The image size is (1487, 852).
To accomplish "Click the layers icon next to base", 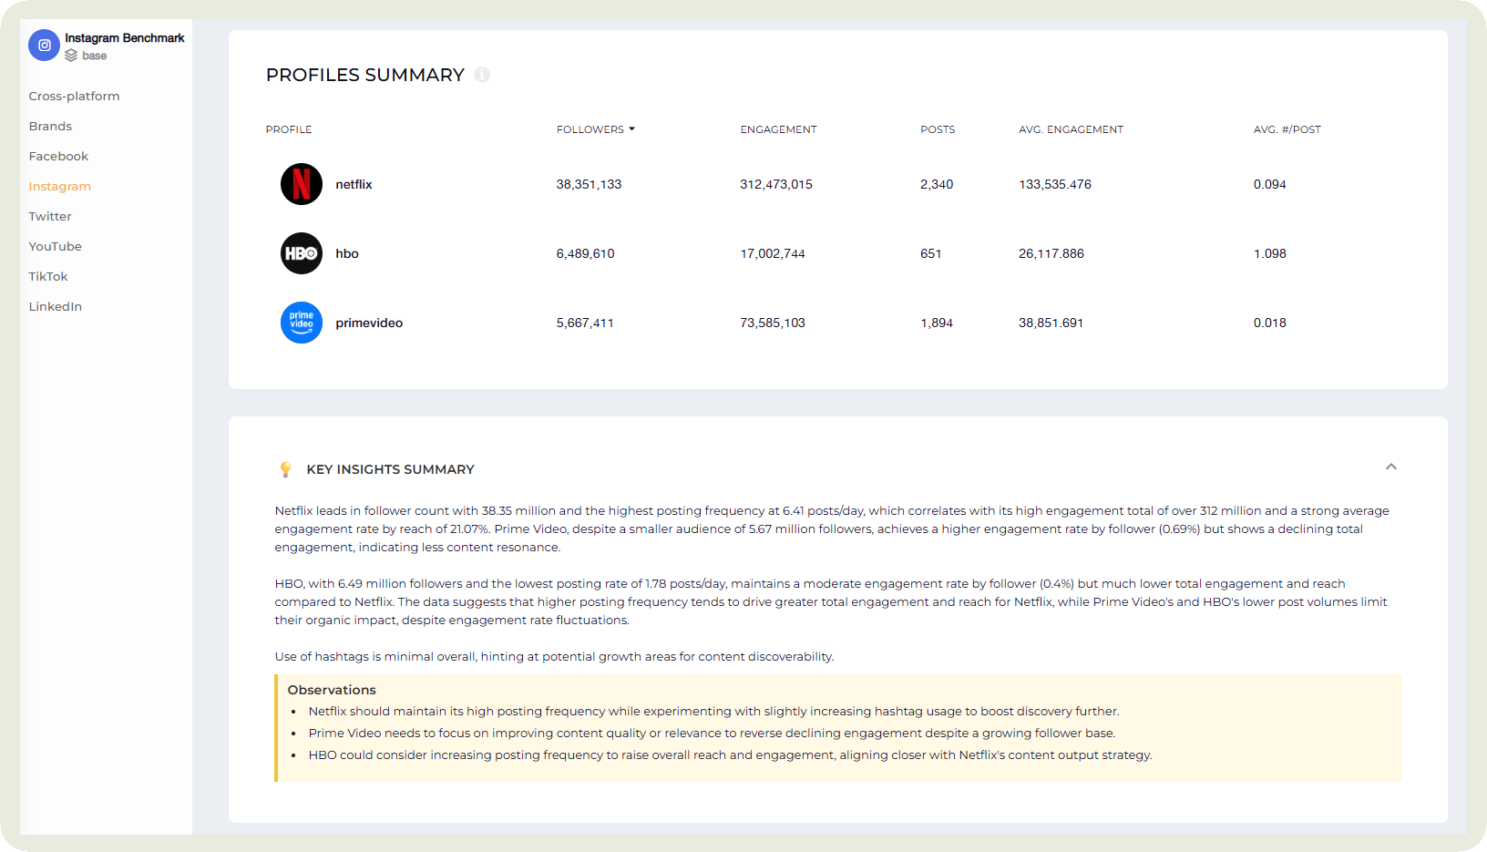I will [71, 56].
